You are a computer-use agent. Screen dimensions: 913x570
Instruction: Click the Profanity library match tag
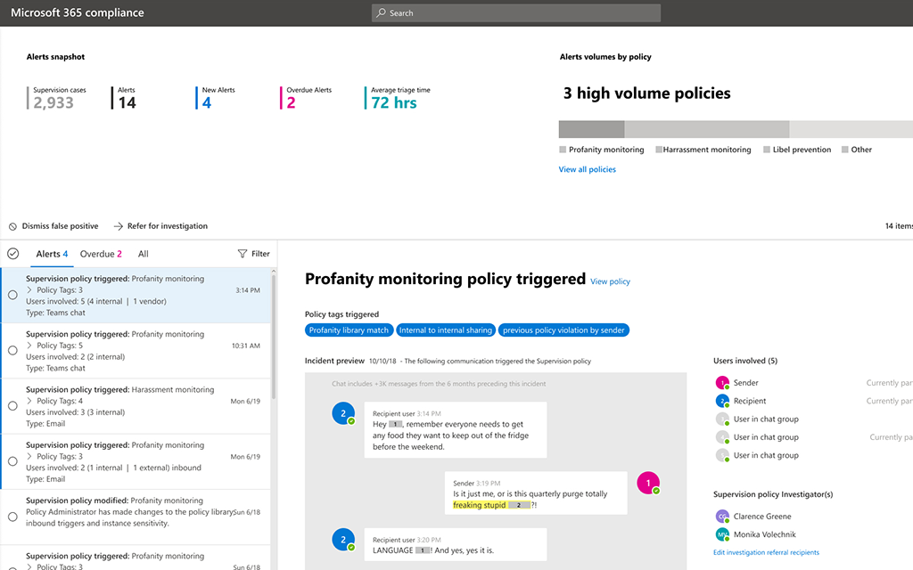coord(349,330)
